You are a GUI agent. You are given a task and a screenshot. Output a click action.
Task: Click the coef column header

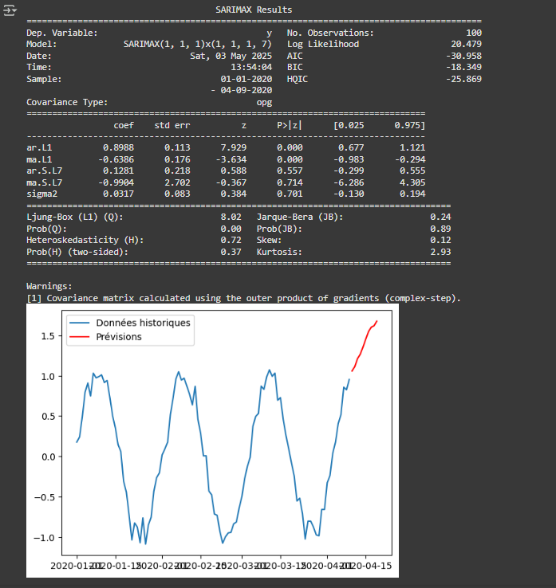tap(124, 125)
